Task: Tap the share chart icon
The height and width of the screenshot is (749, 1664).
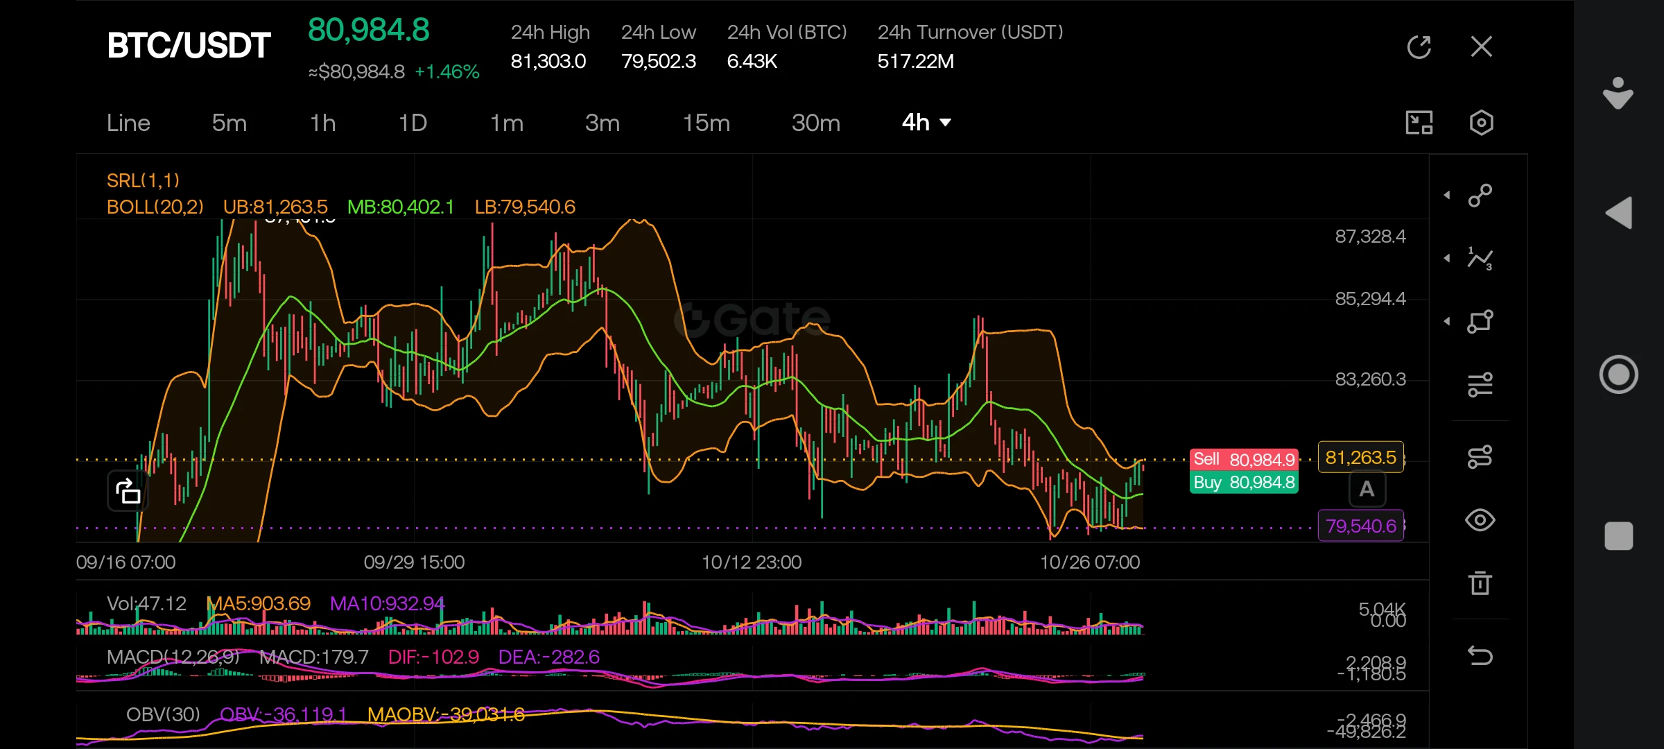Action: [x=128, y=491]
